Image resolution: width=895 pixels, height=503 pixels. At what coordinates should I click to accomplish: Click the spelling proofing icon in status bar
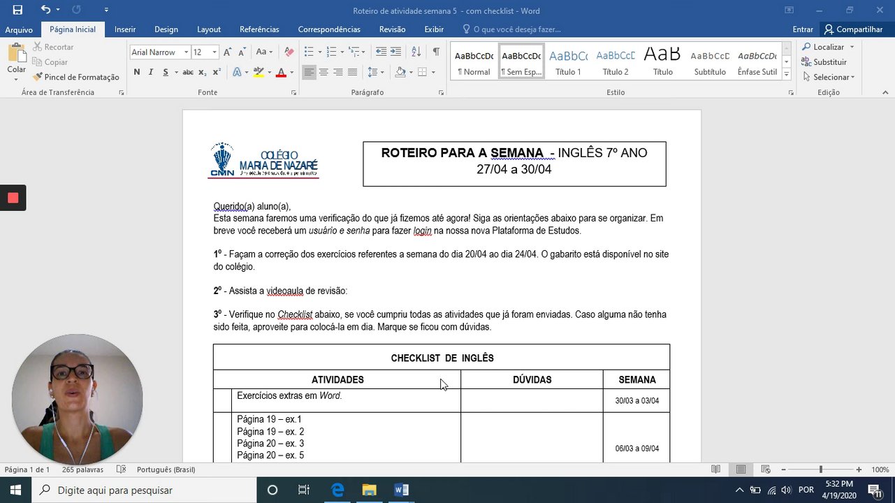click(x=121, y=469)
